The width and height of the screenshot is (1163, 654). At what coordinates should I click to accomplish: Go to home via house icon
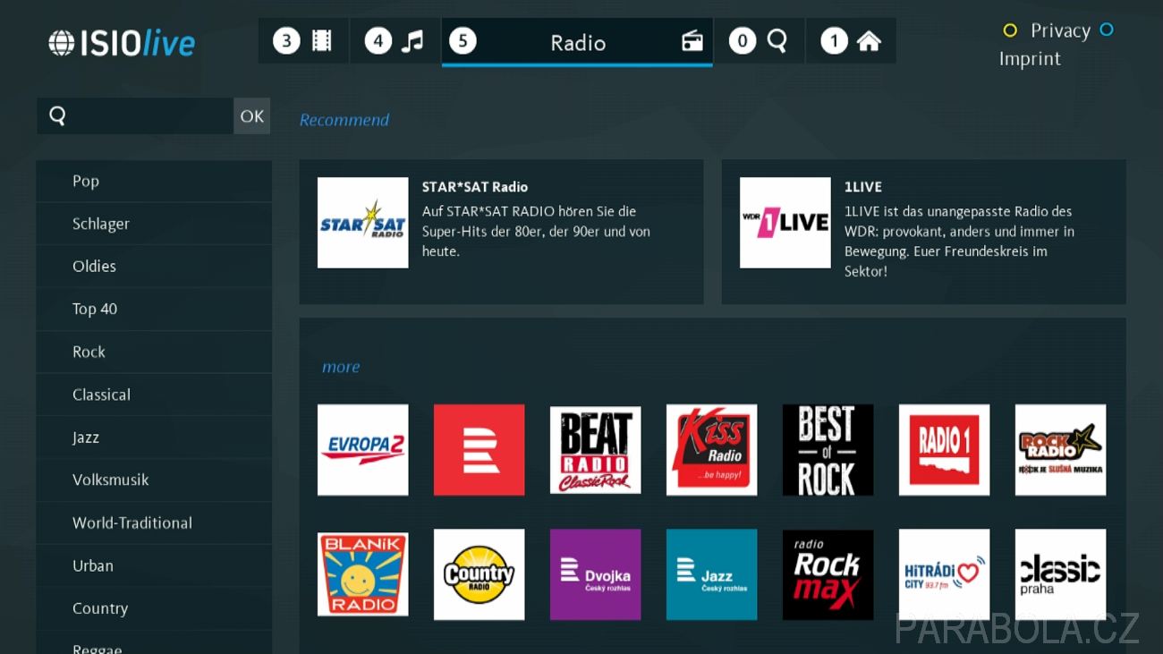tap(869, 41)
